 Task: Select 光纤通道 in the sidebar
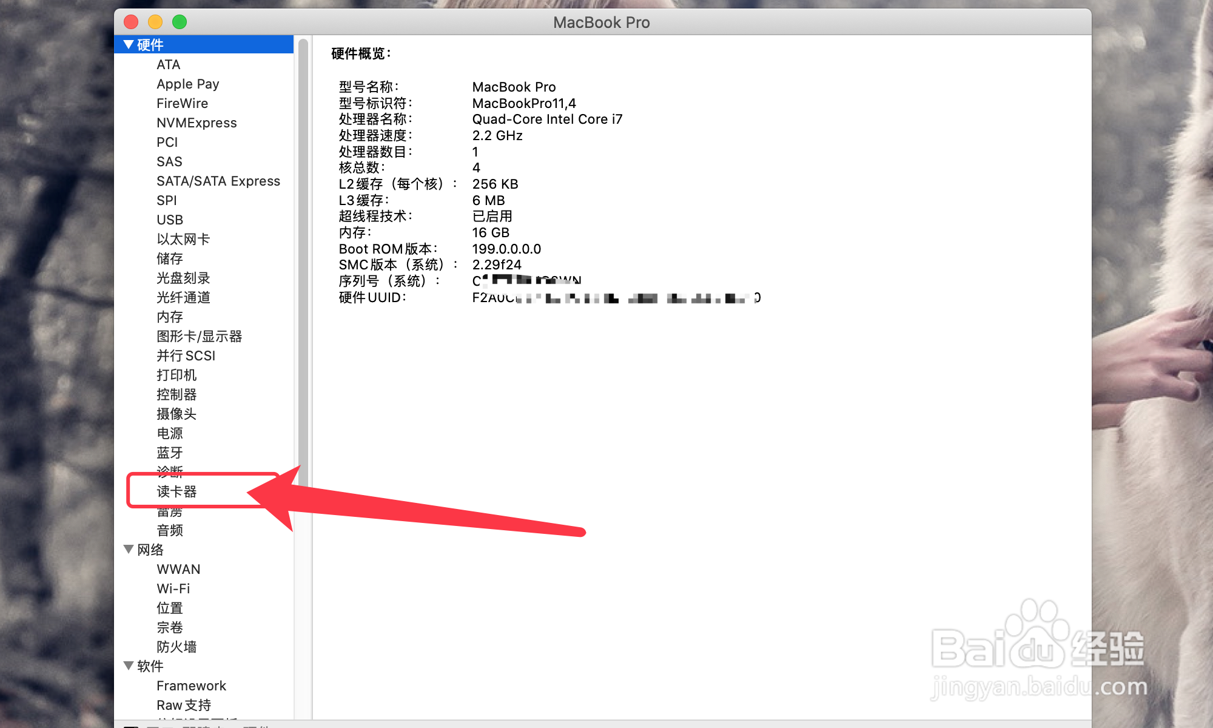click(x=183, y=297)
